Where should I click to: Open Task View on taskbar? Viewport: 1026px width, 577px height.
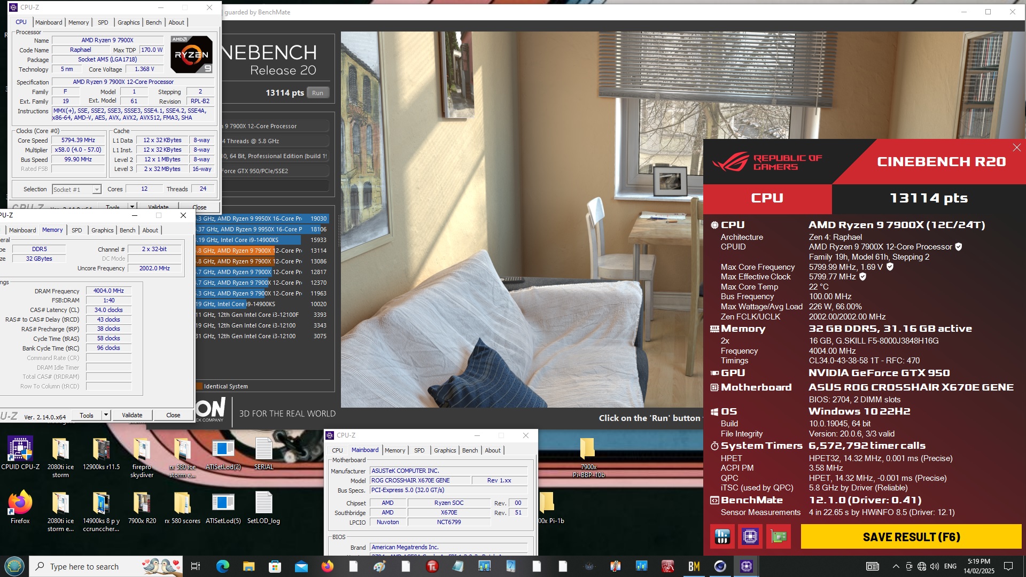coord(196,566)
